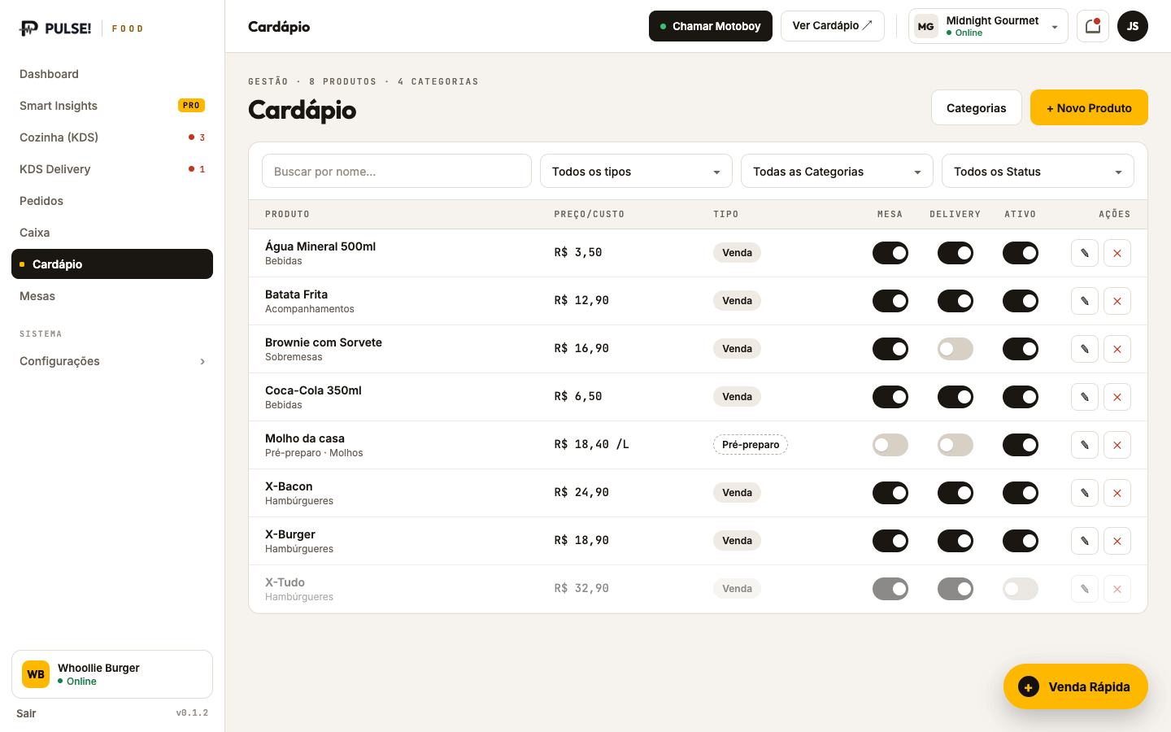Viewport: 1171px width, 732px height.
Task: Click the Chamar Motoboy button
Action: pos(711,26)
